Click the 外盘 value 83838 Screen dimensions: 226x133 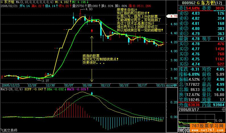pyautogui.click(x=194, y=105)
